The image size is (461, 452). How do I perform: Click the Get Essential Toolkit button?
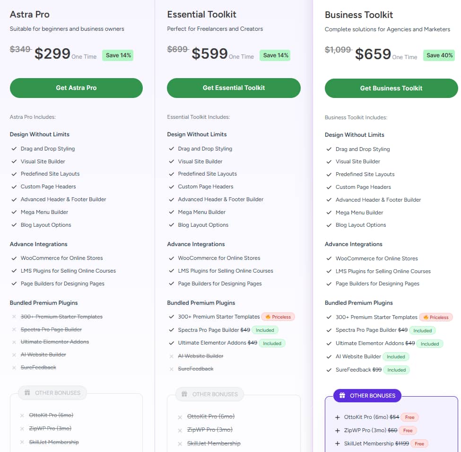point(233,88)
